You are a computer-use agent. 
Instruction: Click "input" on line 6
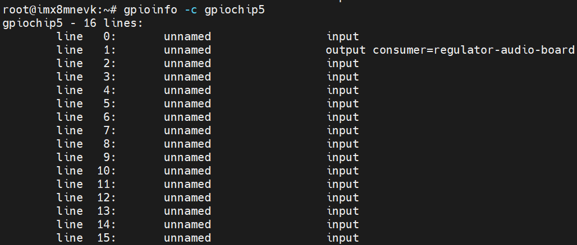pyautogui.click(x=343, y=117)
